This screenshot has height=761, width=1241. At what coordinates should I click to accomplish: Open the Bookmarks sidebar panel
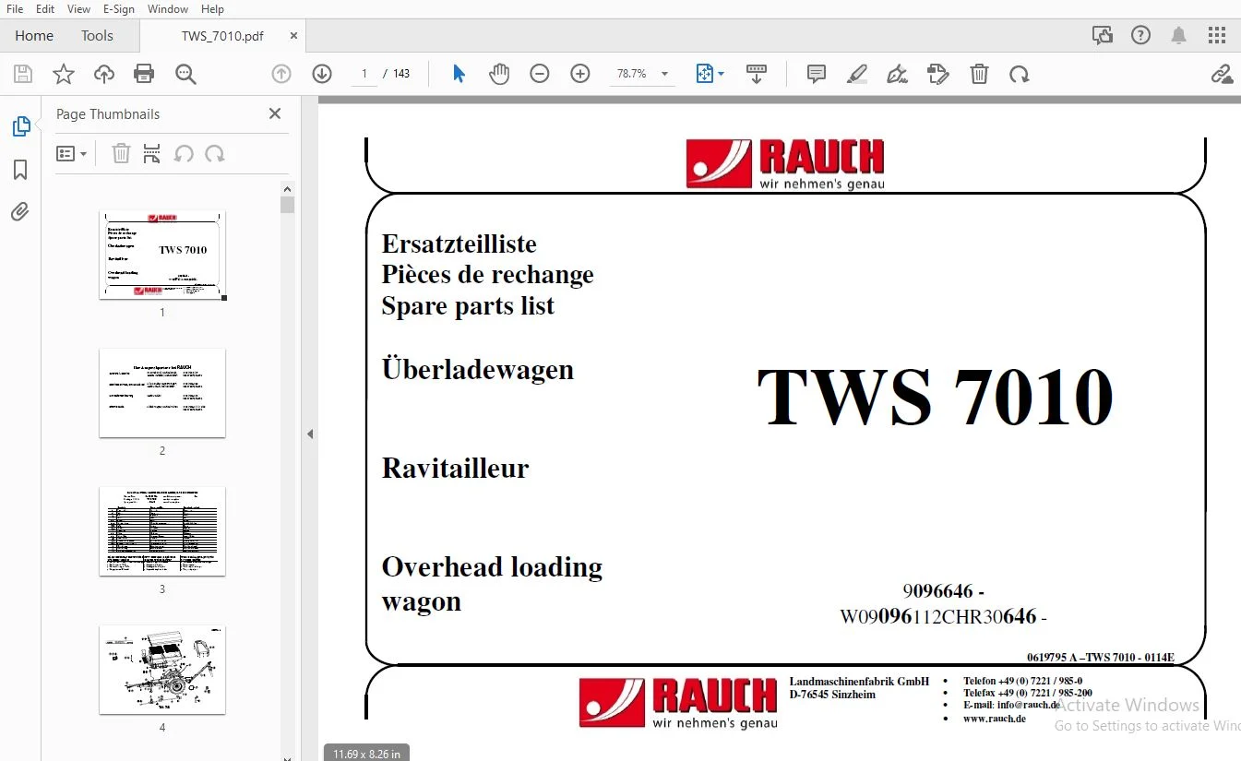[x=21, y=170]
